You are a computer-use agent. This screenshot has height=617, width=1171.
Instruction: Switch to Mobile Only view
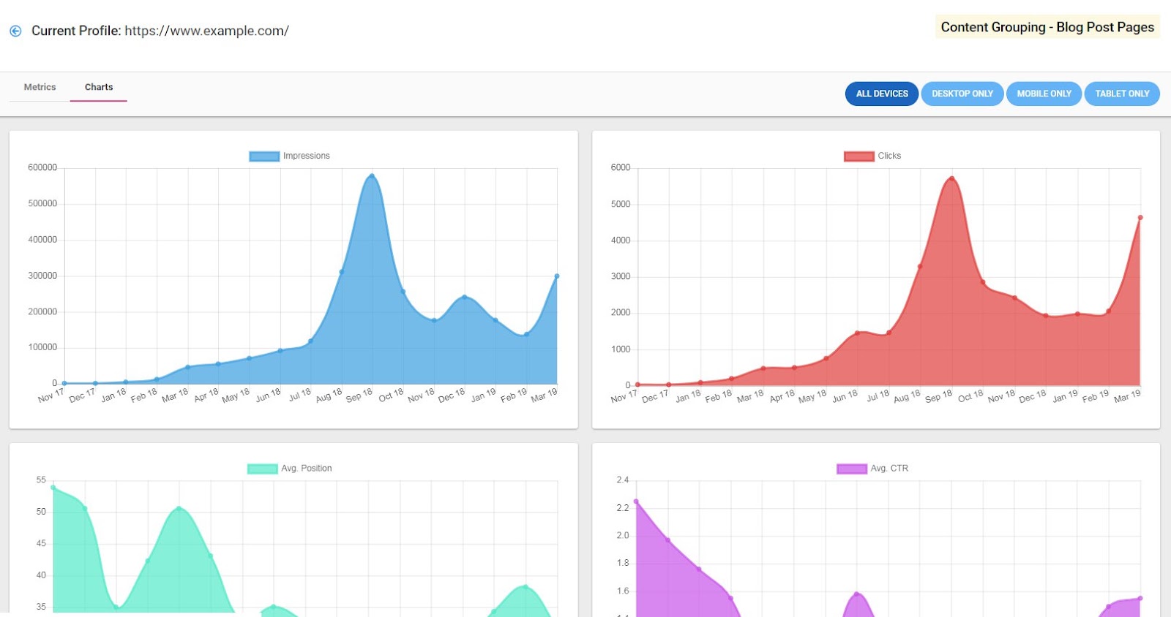pos(1044,94)
